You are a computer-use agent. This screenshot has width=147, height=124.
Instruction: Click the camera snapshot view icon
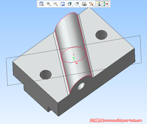(84, 4)
